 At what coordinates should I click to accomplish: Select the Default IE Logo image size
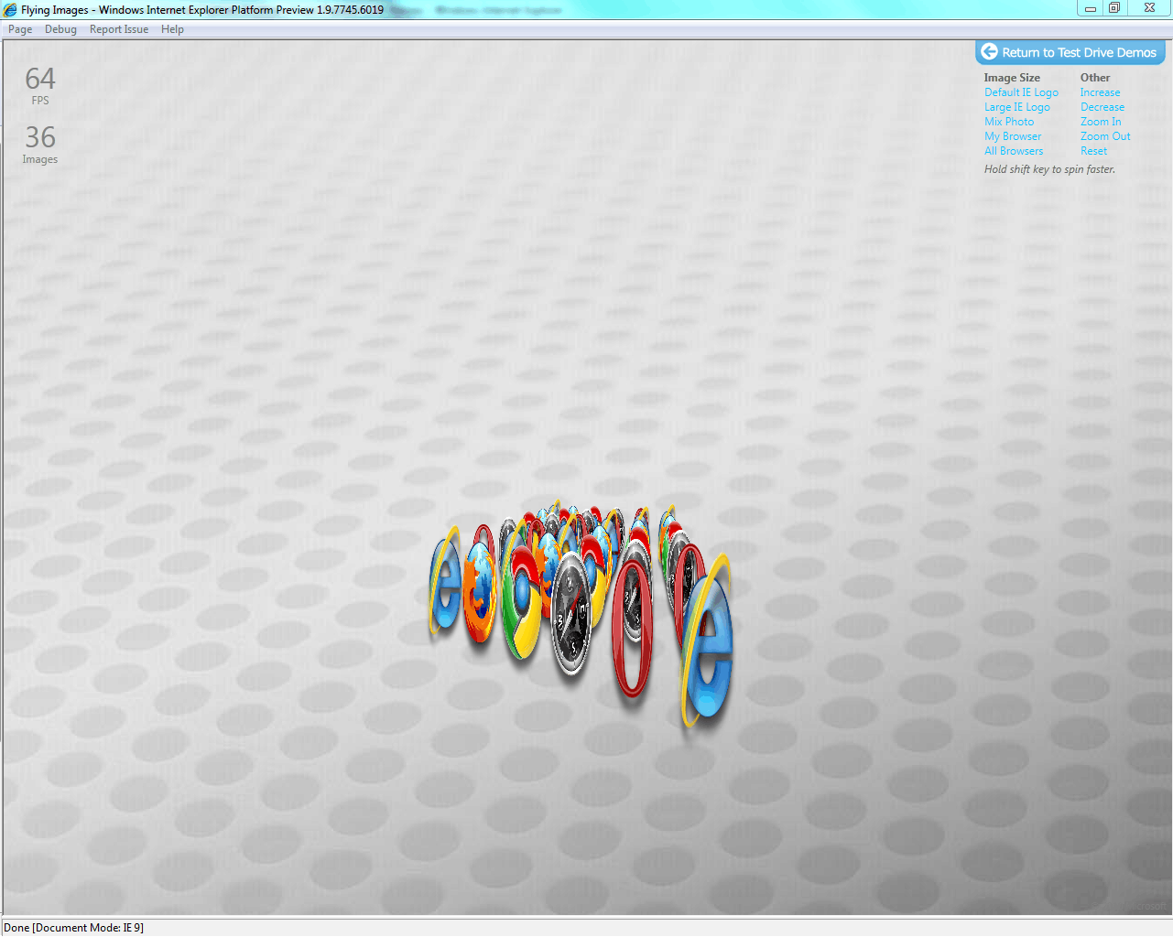(1021, 92)
